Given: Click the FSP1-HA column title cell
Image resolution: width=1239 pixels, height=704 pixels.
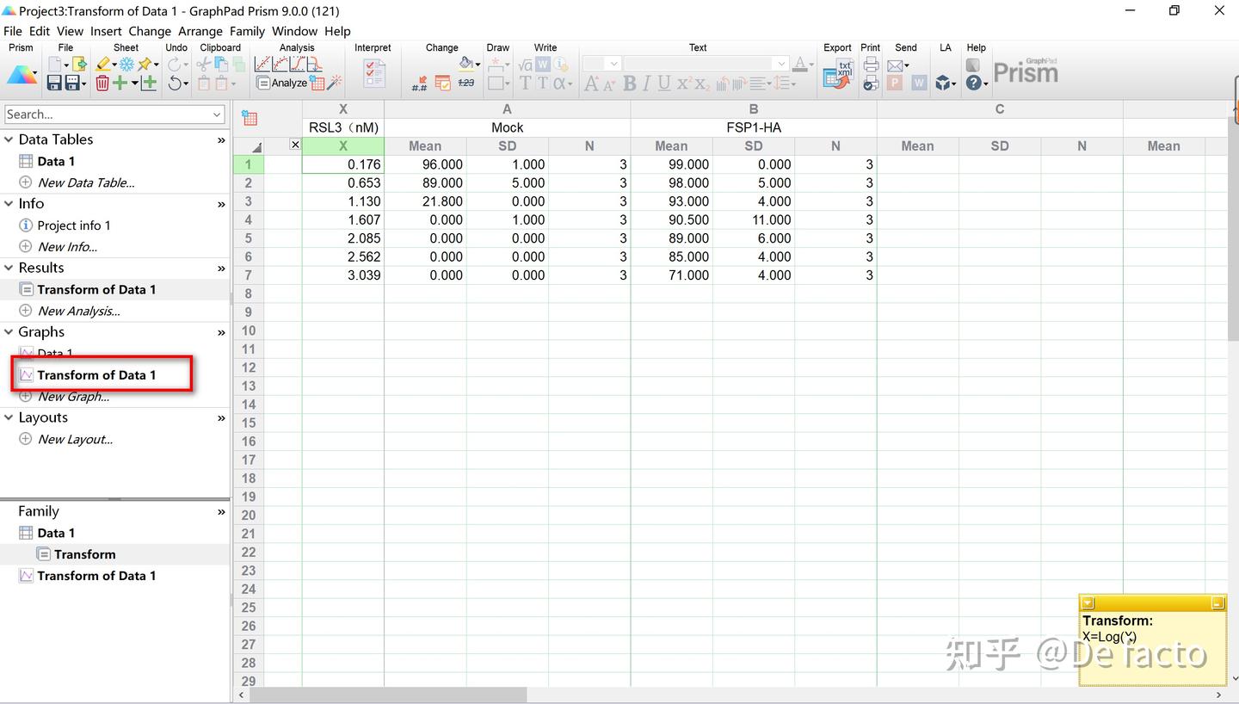Looking at the screenshot, I should (754, 127).
